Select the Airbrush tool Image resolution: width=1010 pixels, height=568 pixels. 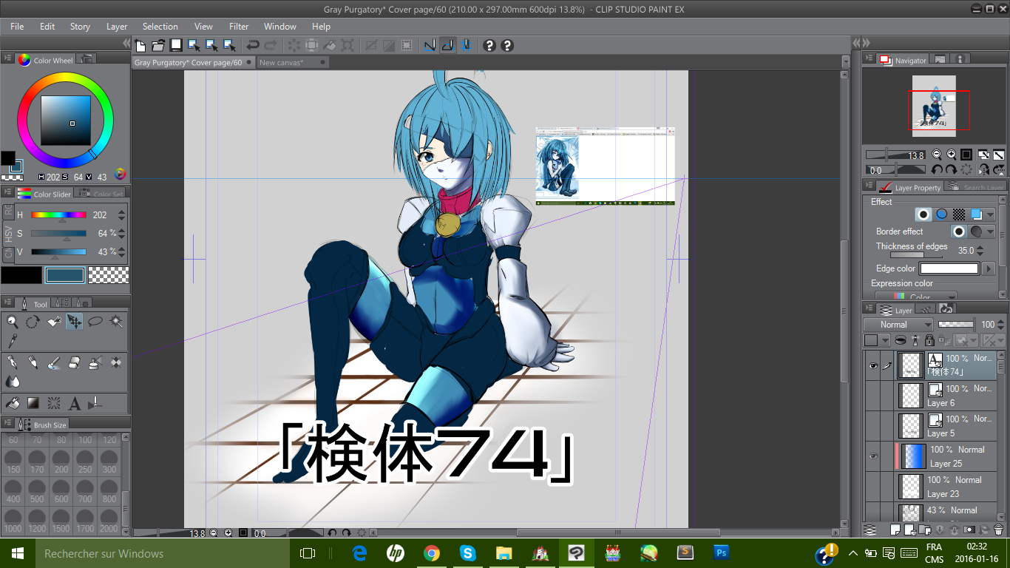coord(95,362)
